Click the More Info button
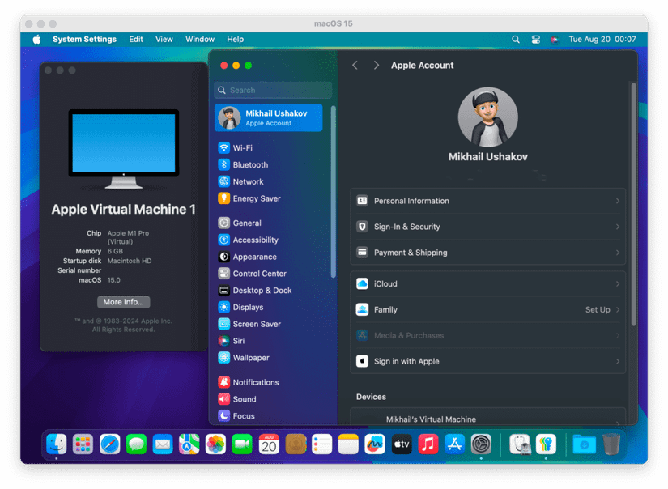Screen dimensions: 668x489 pos(123,301)
